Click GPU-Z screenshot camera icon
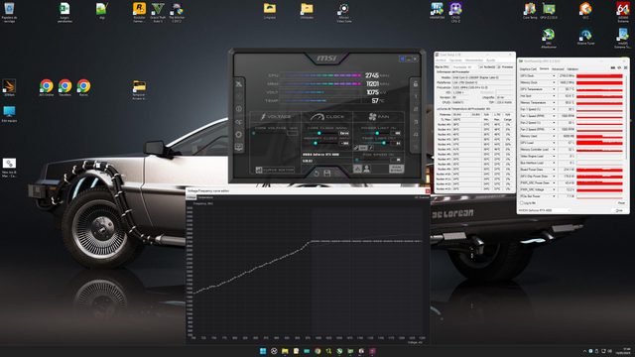This screenshot has height=357, width=635. [613, 67]
